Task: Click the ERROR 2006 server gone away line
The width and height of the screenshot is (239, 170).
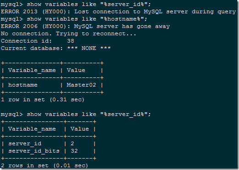Action: [85, 27]
